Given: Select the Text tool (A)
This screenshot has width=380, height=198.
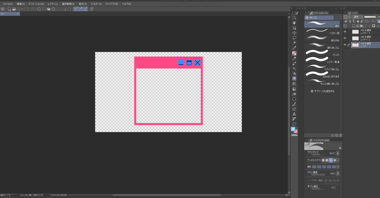Looking at the screenshot, I should tap(294, 114).
